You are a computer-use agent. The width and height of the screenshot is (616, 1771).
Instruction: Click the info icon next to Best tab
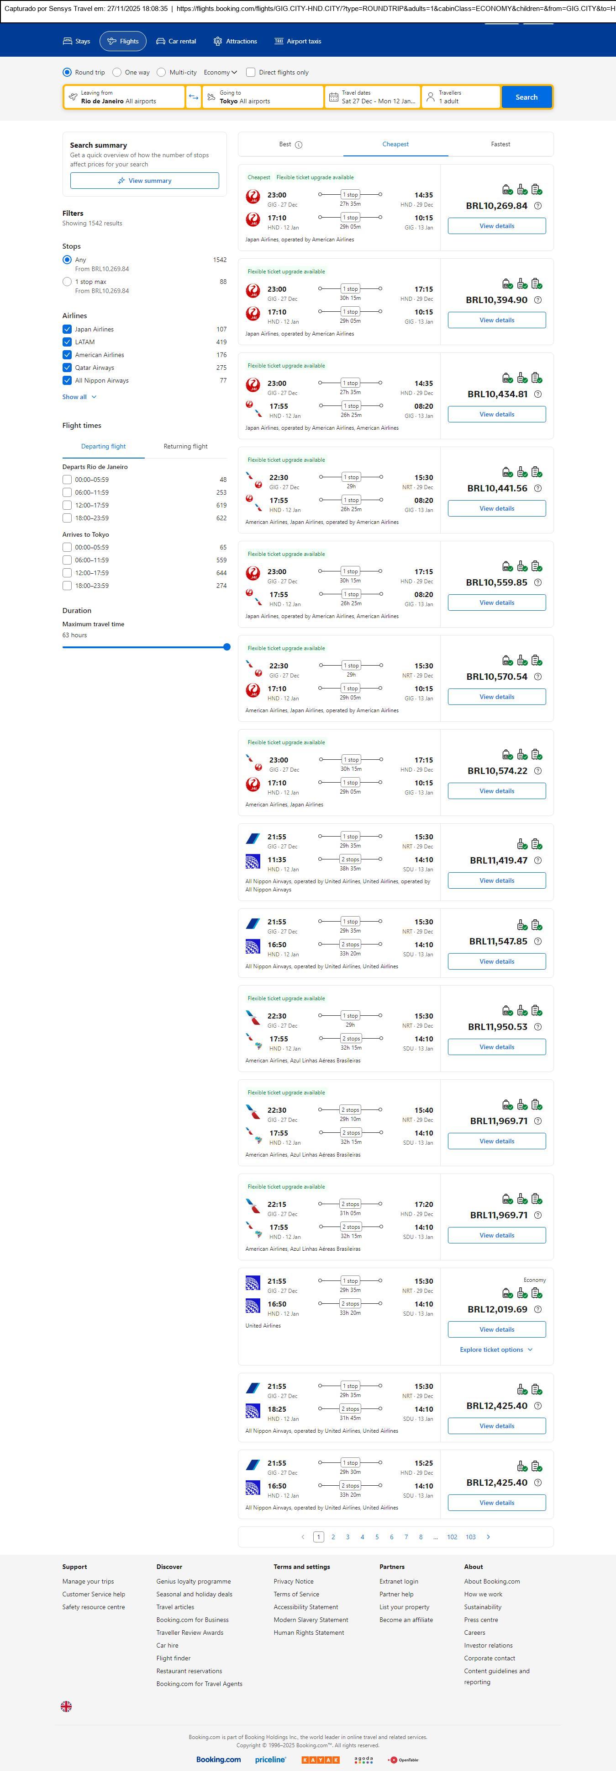tap(299, 145)
